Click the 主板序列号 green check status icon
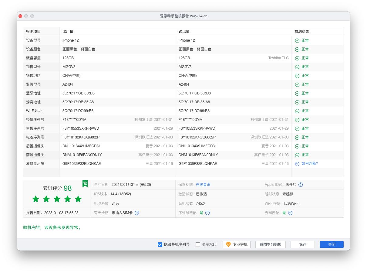 [297, 128]
